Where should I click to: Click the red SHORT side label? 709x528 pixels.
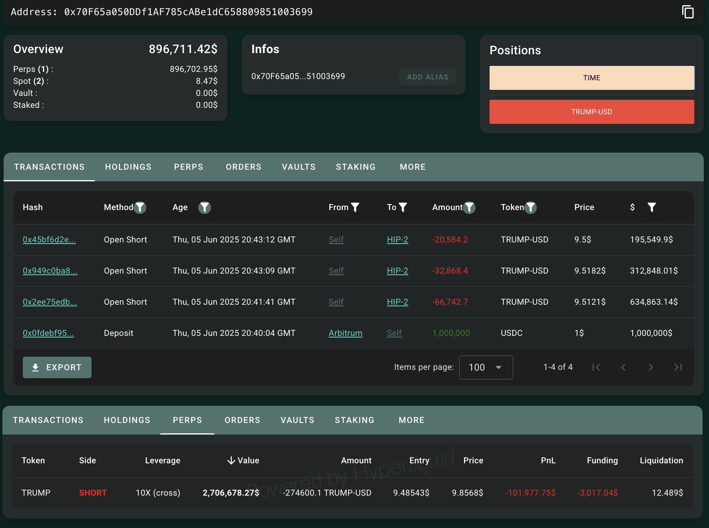click(x=93, y=493)
